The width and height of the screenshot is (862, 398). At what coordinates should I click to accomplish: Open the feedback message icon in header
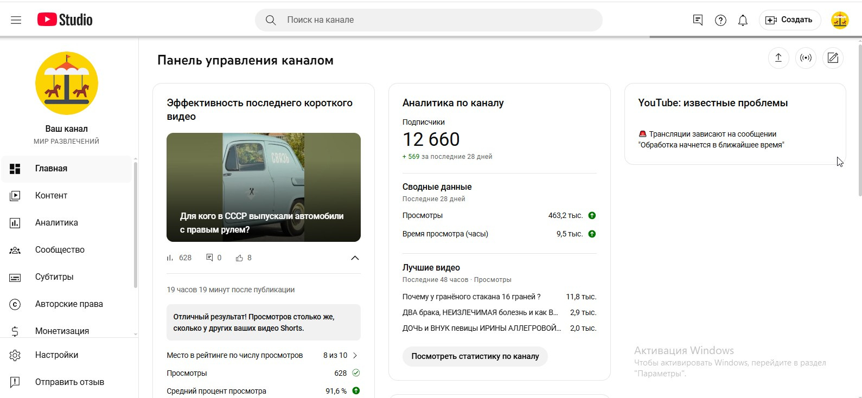coord(698,20)
